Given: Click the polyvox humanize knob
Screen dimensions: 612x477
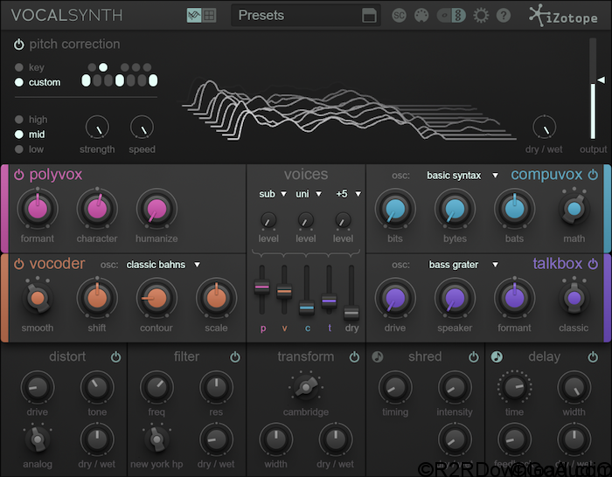Looking at the screenshot, I should 156,209.
